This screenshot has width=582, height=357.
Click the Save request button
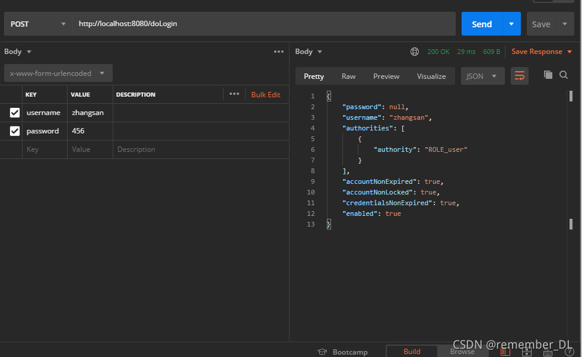[541, 24]
